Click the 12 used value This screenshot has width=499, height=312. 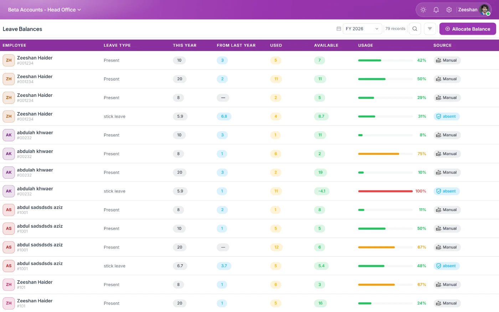[x=277, y=247]
